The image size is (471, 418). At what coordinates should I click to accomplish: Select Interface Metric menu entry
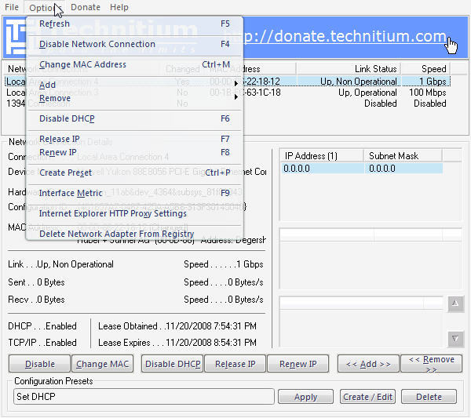point(134,193)
